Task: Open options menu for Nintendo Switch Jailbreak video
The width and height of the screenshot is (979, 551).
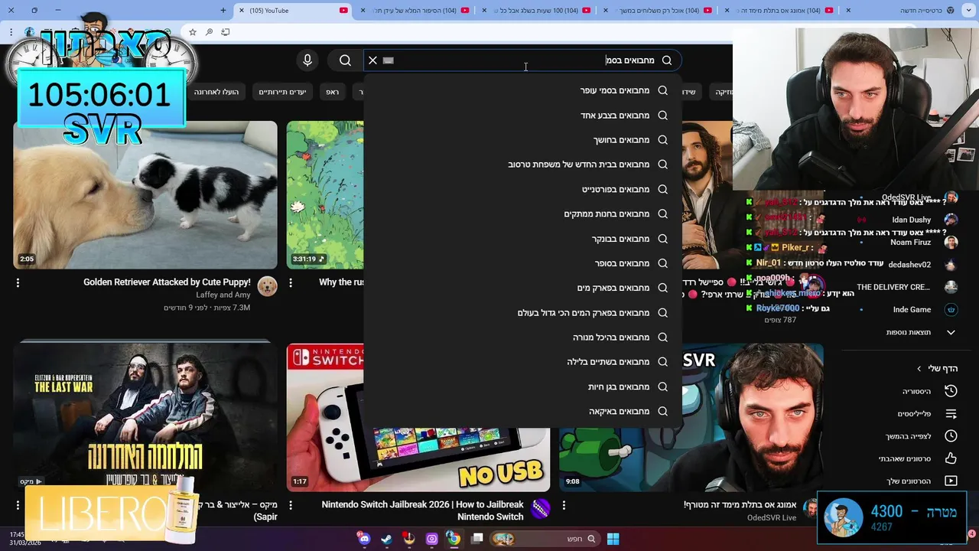Action: click(x=291, y=505)
